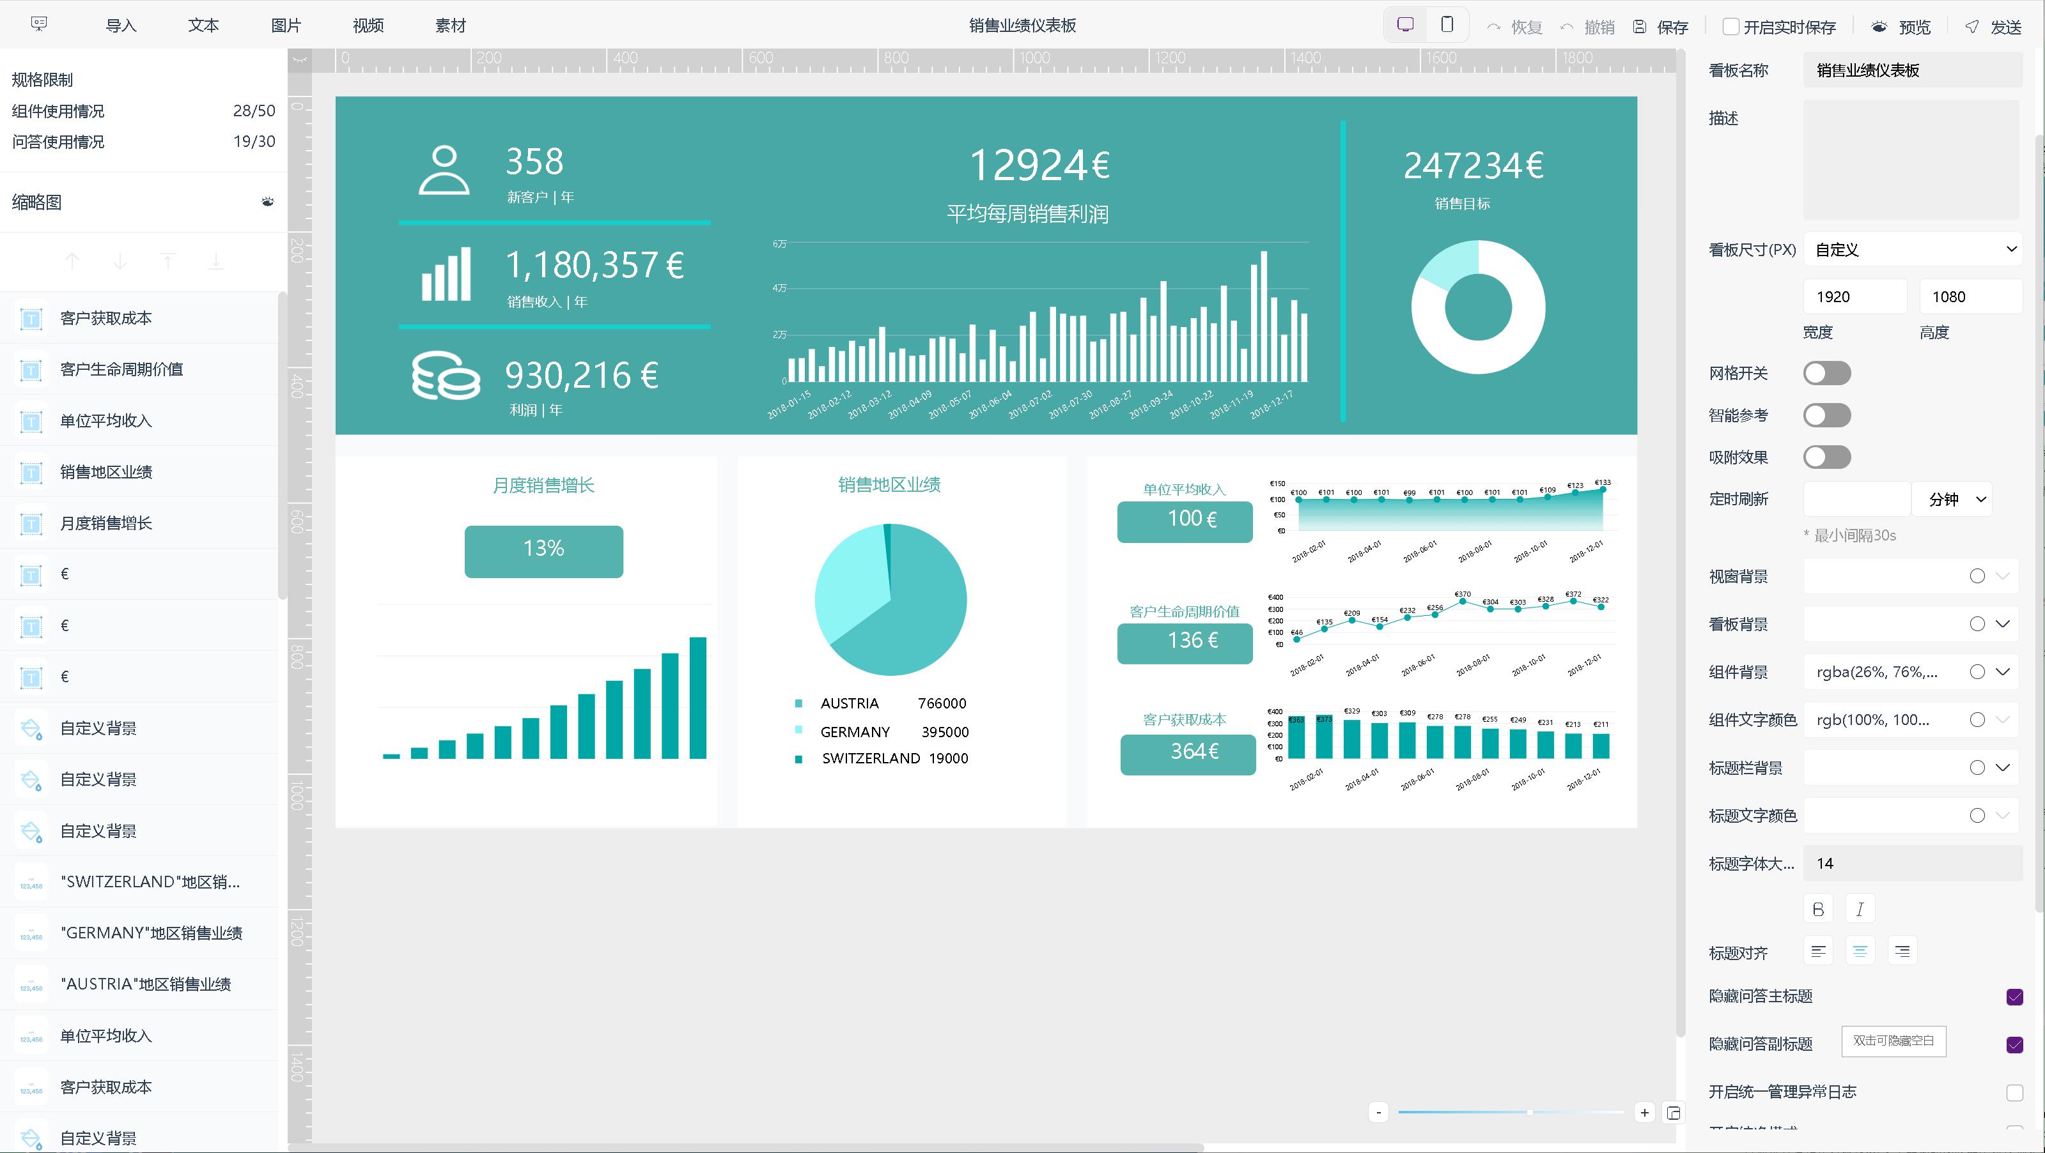This screenshot has height=1153, width=2045.
Task: Enable the 网格开关 grid toggle
Action: click(x=1826, y=373)
